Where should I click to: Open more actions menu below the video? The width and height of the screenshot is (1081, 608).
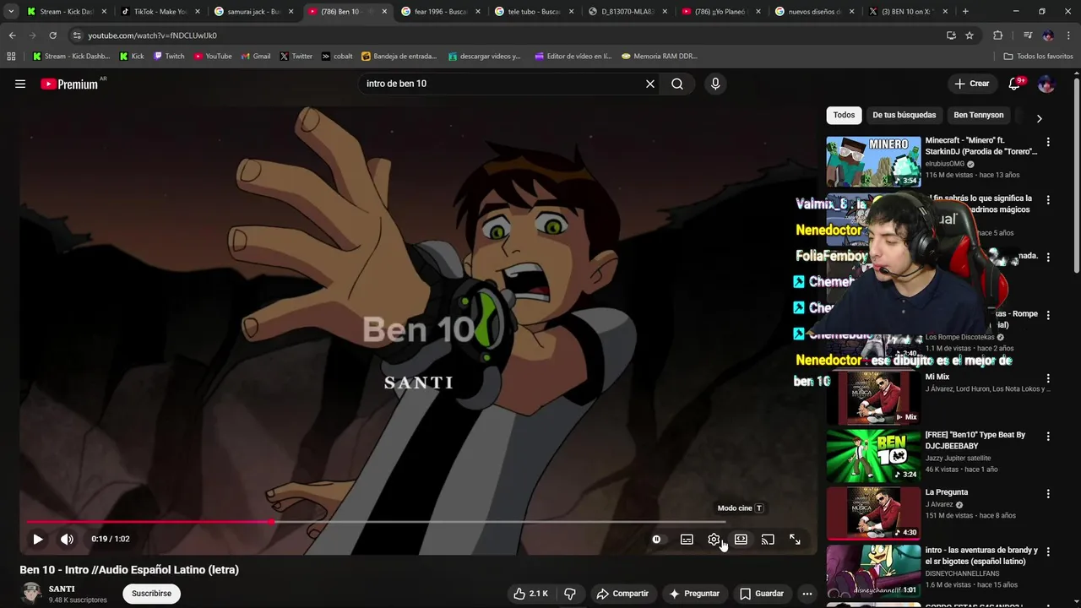click(x=807, y=594)
